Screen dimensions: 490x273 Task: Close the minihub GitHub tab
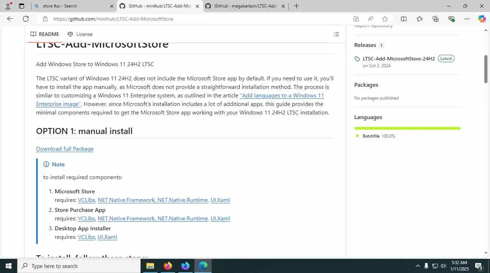coord(197,6)
